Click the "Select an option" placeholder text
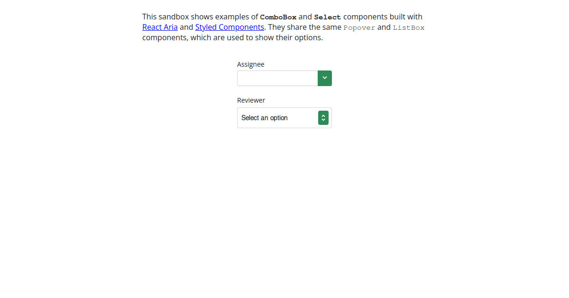 click(265, 118)
